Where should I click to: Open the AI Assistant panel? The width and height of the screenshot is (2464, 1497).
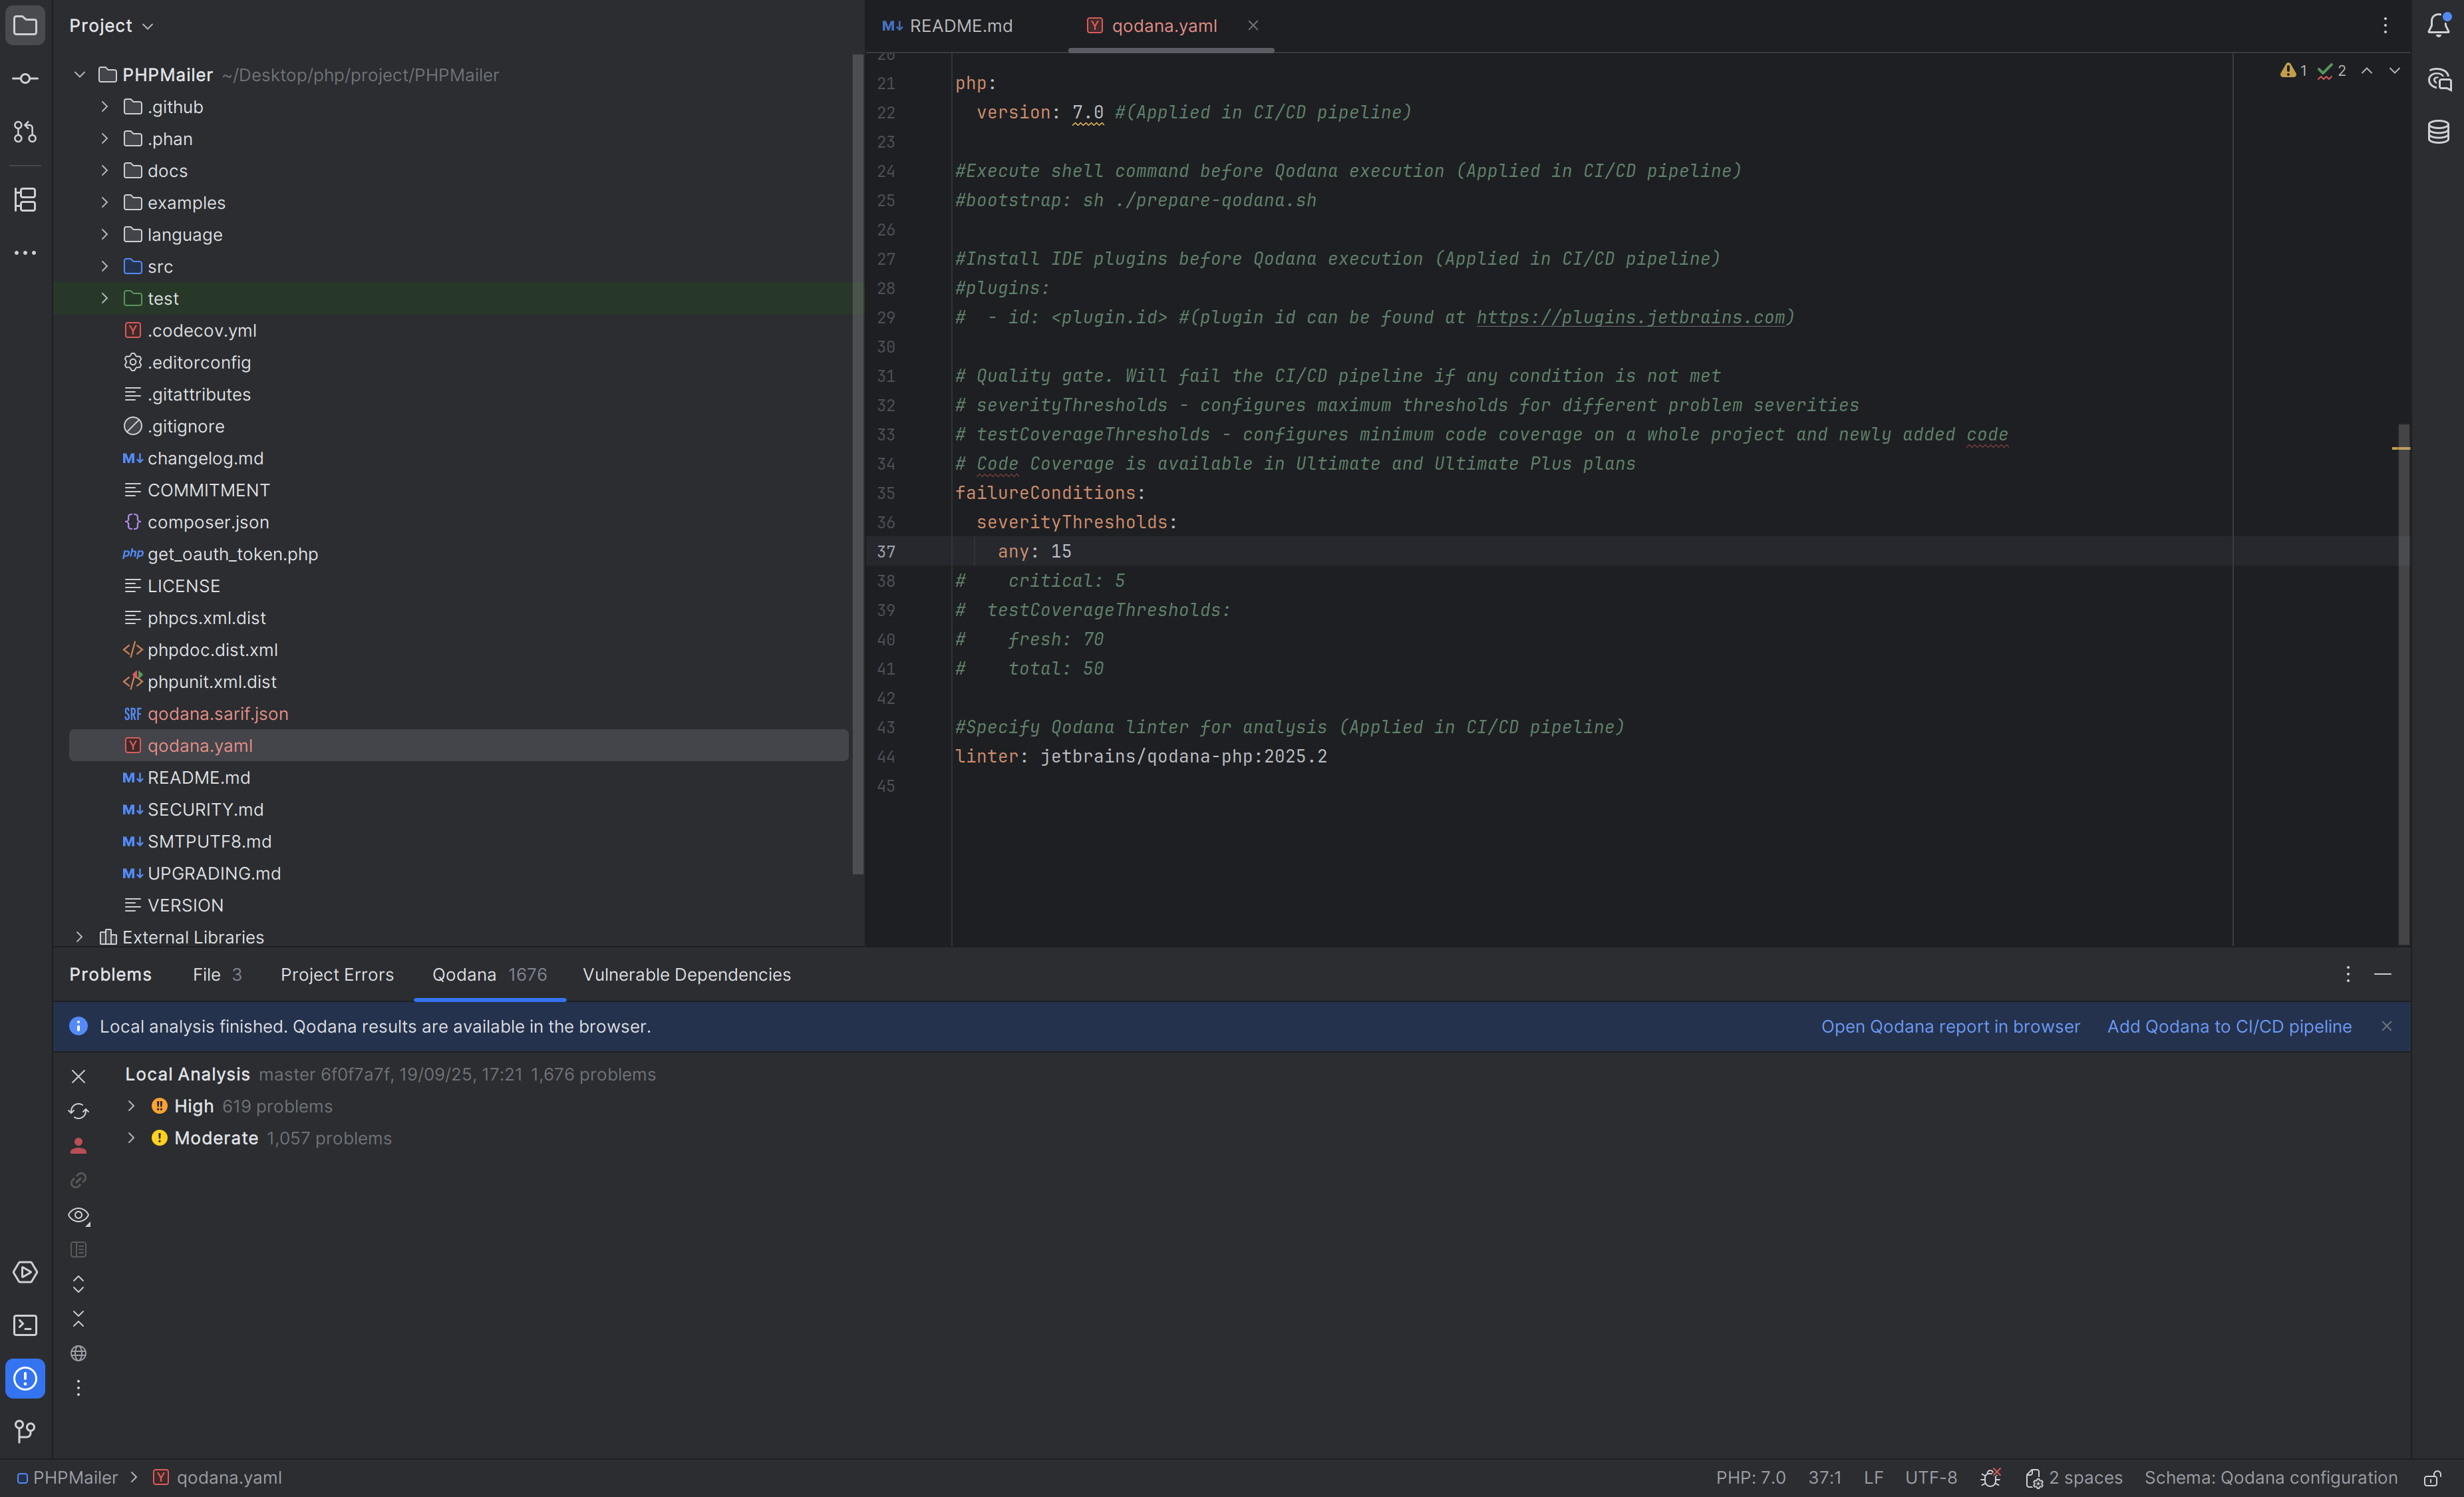point(2439,80)
